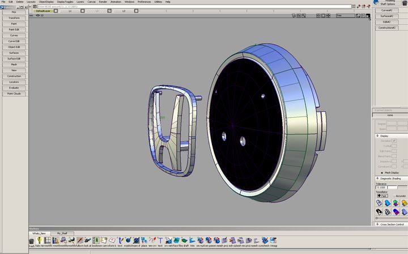The image size is (408, 254).
Task: Toggle the Deviation checkbox
Action: pos(394,140)
